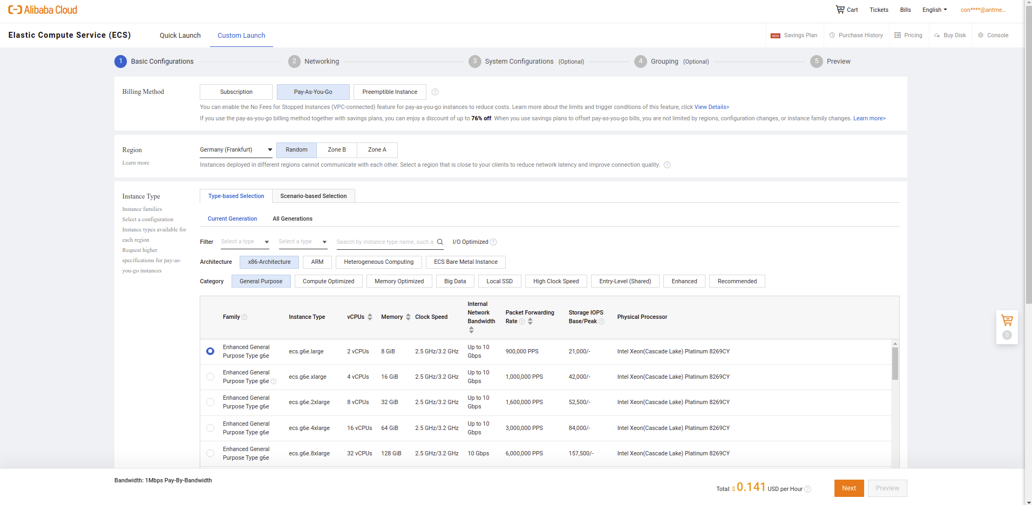This screenshot has width=1032, height=505.
Task: Click the Savings Plan NEW badge icon
Action: [x=776, y=36]
